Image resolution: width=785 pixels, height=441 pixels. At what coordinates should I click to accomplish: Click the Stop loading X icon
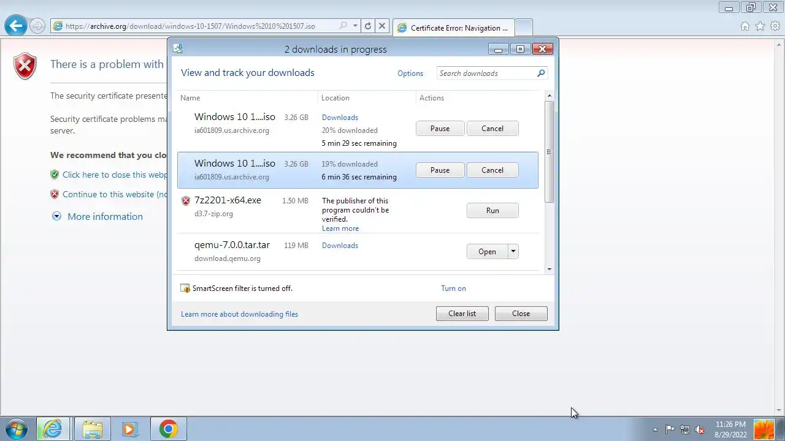pyautogui.click(x=381, y=26)
